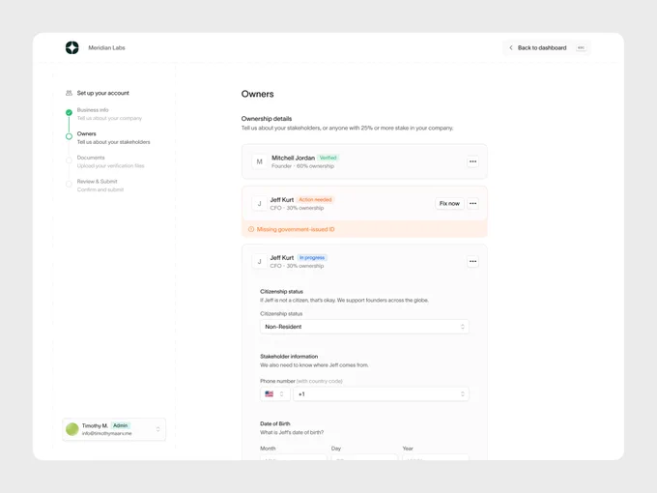Click Fix now for Jeff Kurt
The width and height of the screenshot is (657, 493).
(449, 203)
